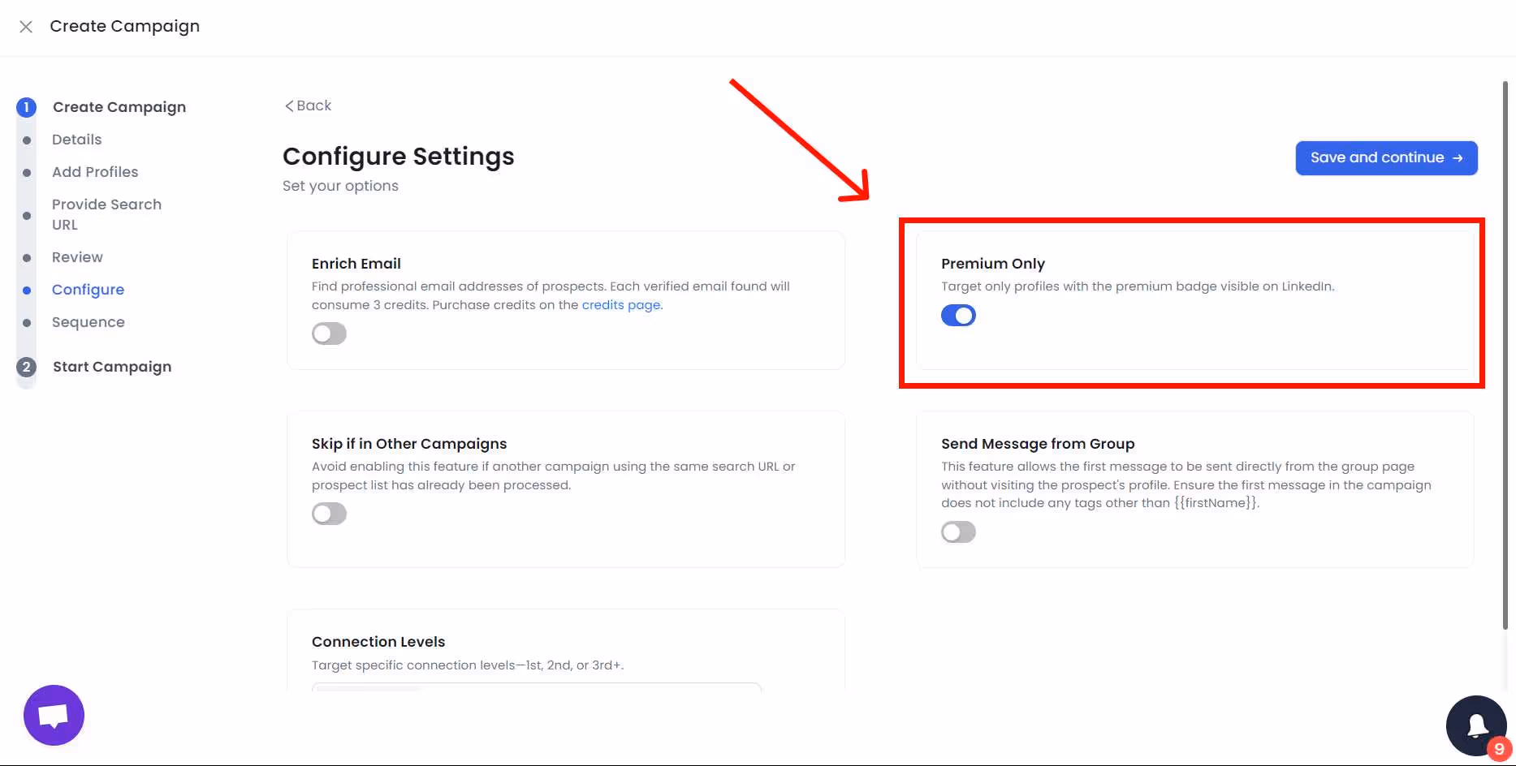Click the arrow inside Save and continue
This screenshot has width=1516, height=766.
[1458, 157]
